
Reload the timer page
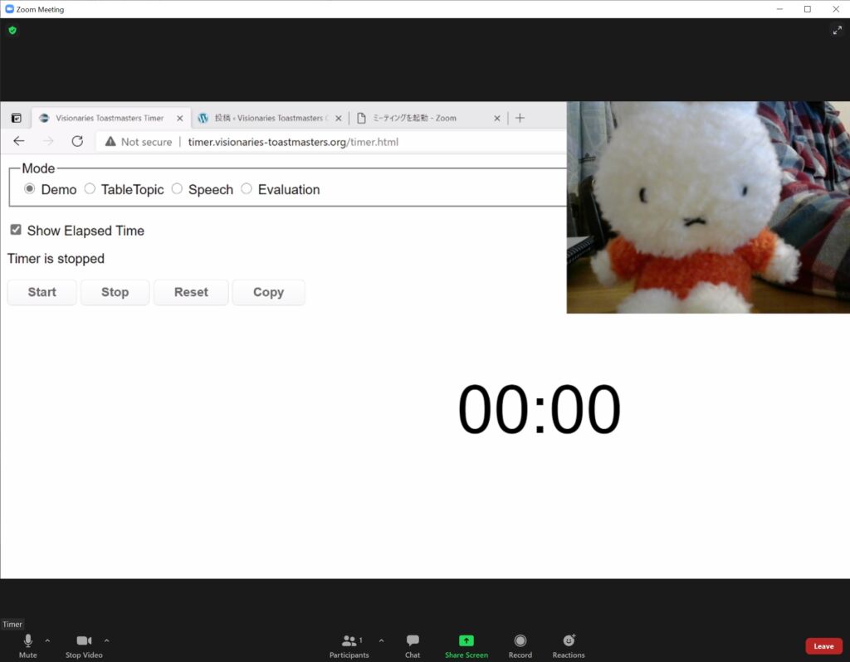[77, 141]
